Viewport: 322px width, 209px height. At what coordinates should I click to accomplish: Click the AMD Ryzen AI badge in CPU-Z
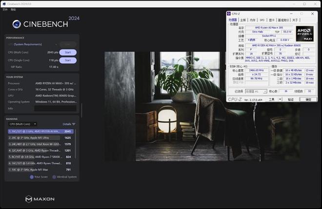coord(304,33)
